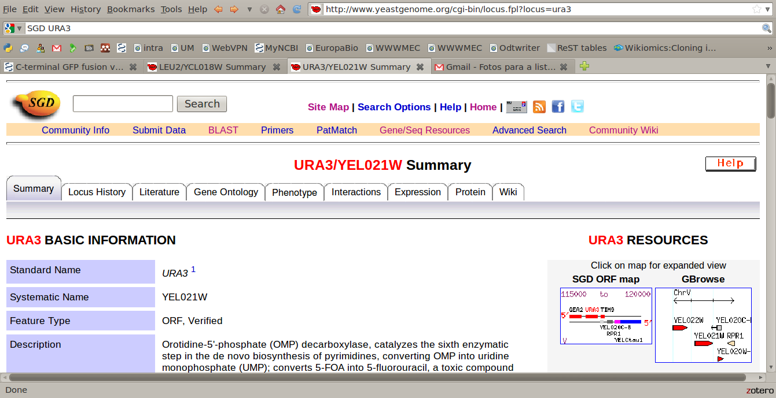Click the browser Home icon
This screenshot has width=776, height=398.
(281, 9)
